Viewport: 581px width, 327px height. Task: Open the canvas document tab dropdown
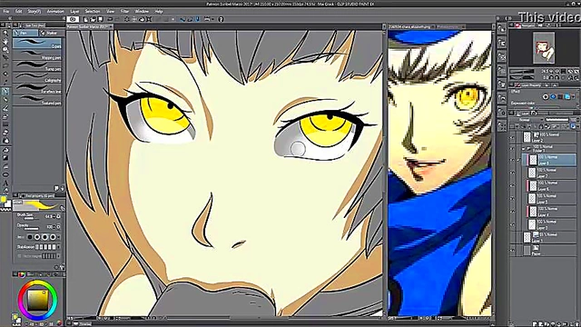[111, 27]
